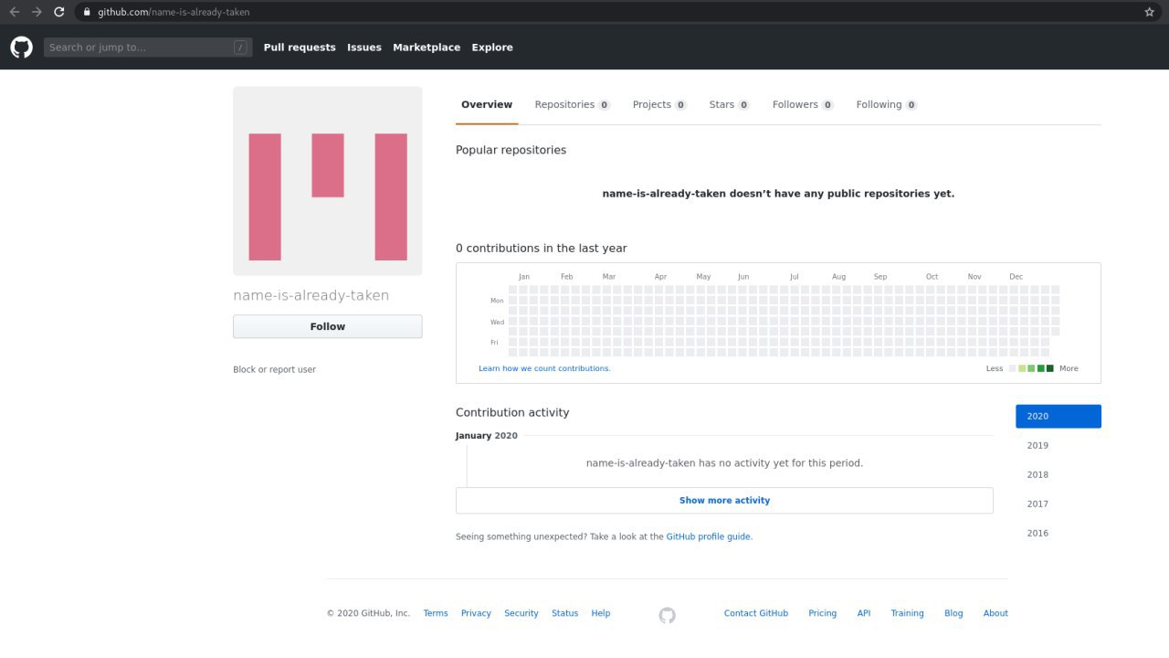Screen dimensions: 1169x658
Task: Open Pricing link in footer
Action: coord(823,613)
